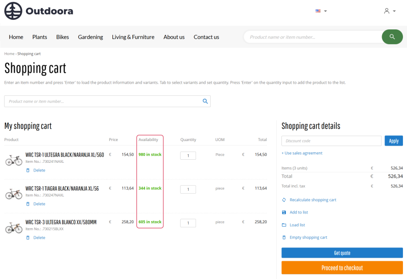Click the blue magnifier in cart search

[205, 101]
